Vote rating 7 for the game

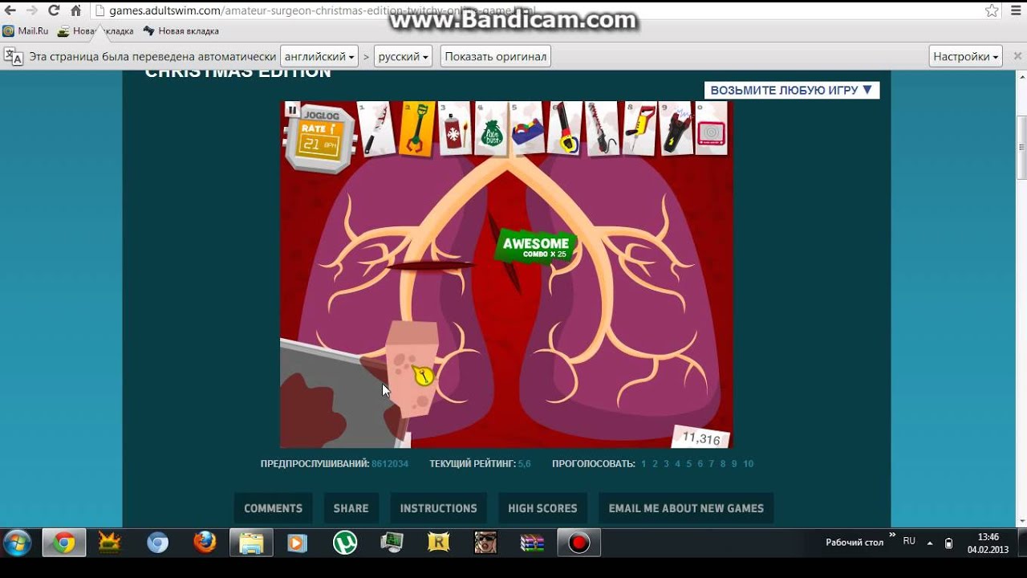(711, 464)
